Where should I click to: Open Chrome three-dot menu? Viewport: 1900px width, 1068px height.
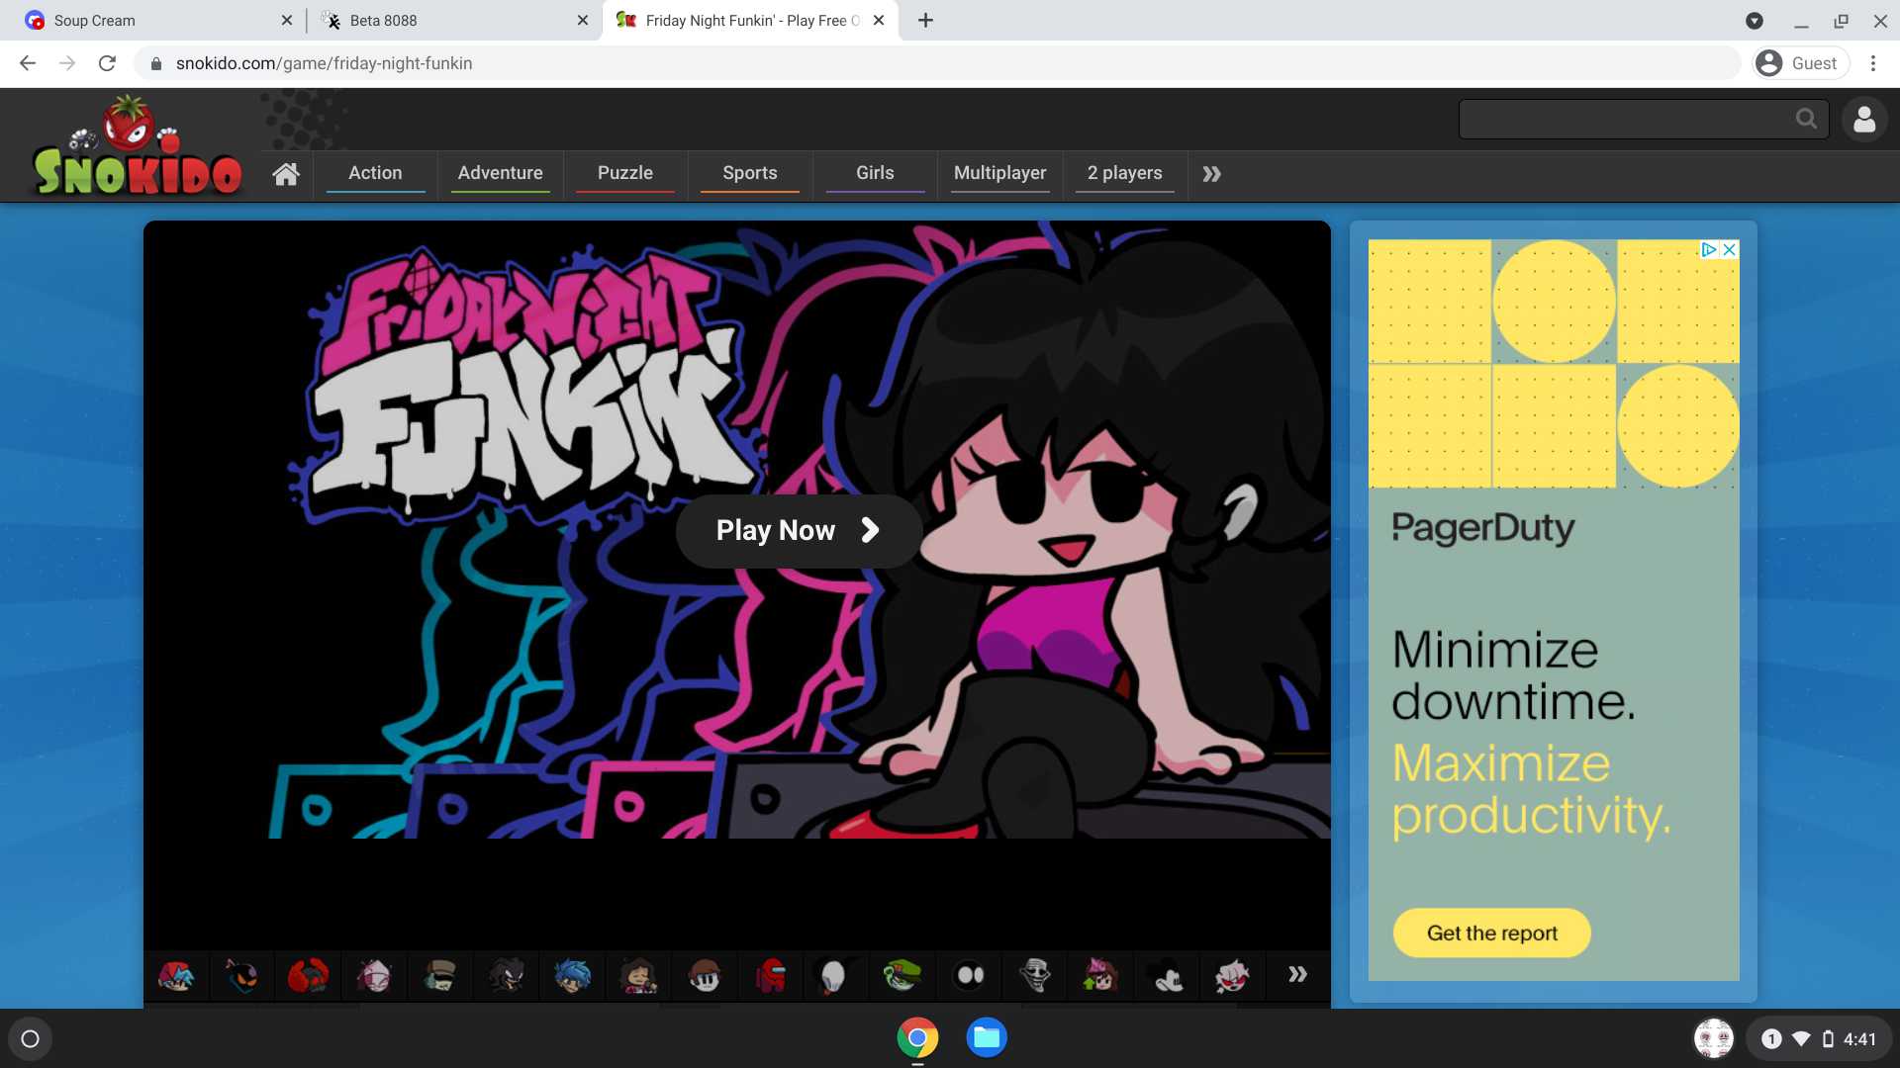pos(1873,63)
